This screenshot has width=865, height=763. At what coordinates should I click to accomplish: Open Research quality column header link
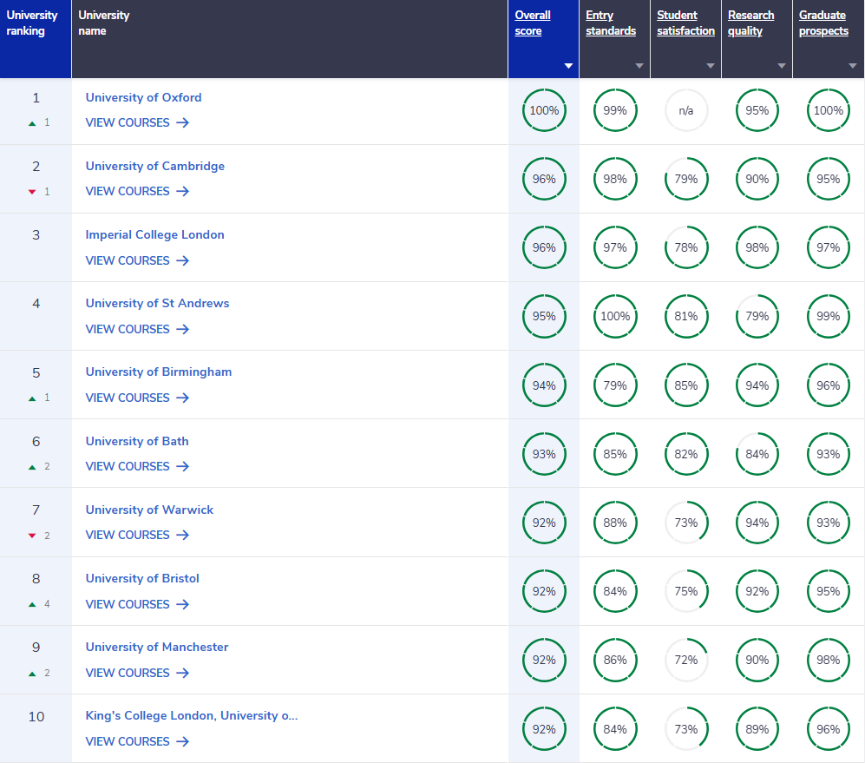750,23
